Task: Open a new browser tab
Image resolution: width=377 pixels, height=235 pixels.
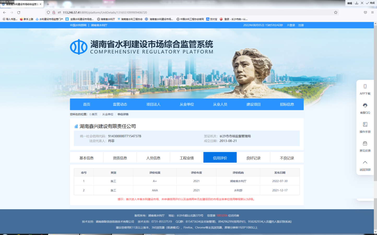Action: [x=48, y=4]
